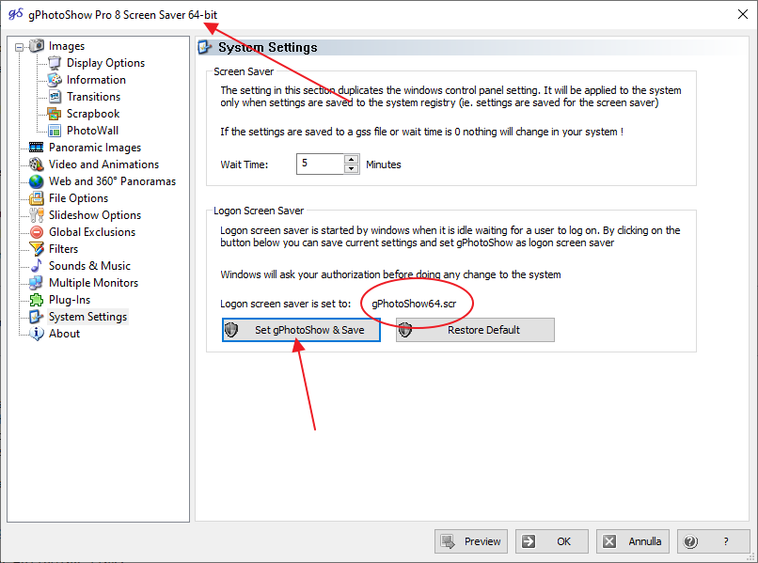Click the Video and Animations reel icon
This screenshot has height=563, width=758.
(x=37, y=164)
